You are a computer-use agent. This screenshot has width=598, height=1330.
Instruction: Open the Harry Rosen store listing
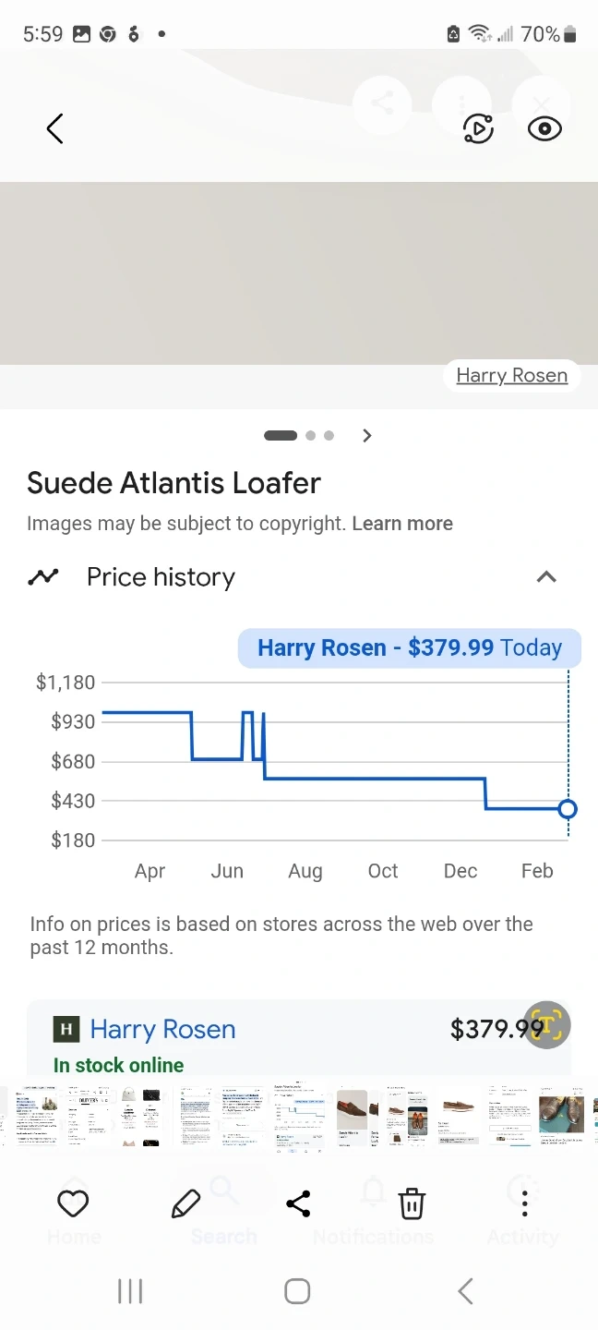(162, 1029)
